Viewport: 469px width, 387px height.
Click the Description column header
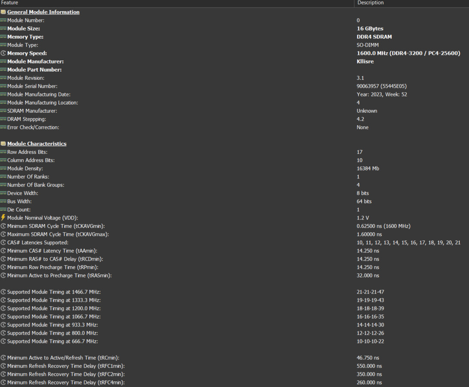coord(370,3)
